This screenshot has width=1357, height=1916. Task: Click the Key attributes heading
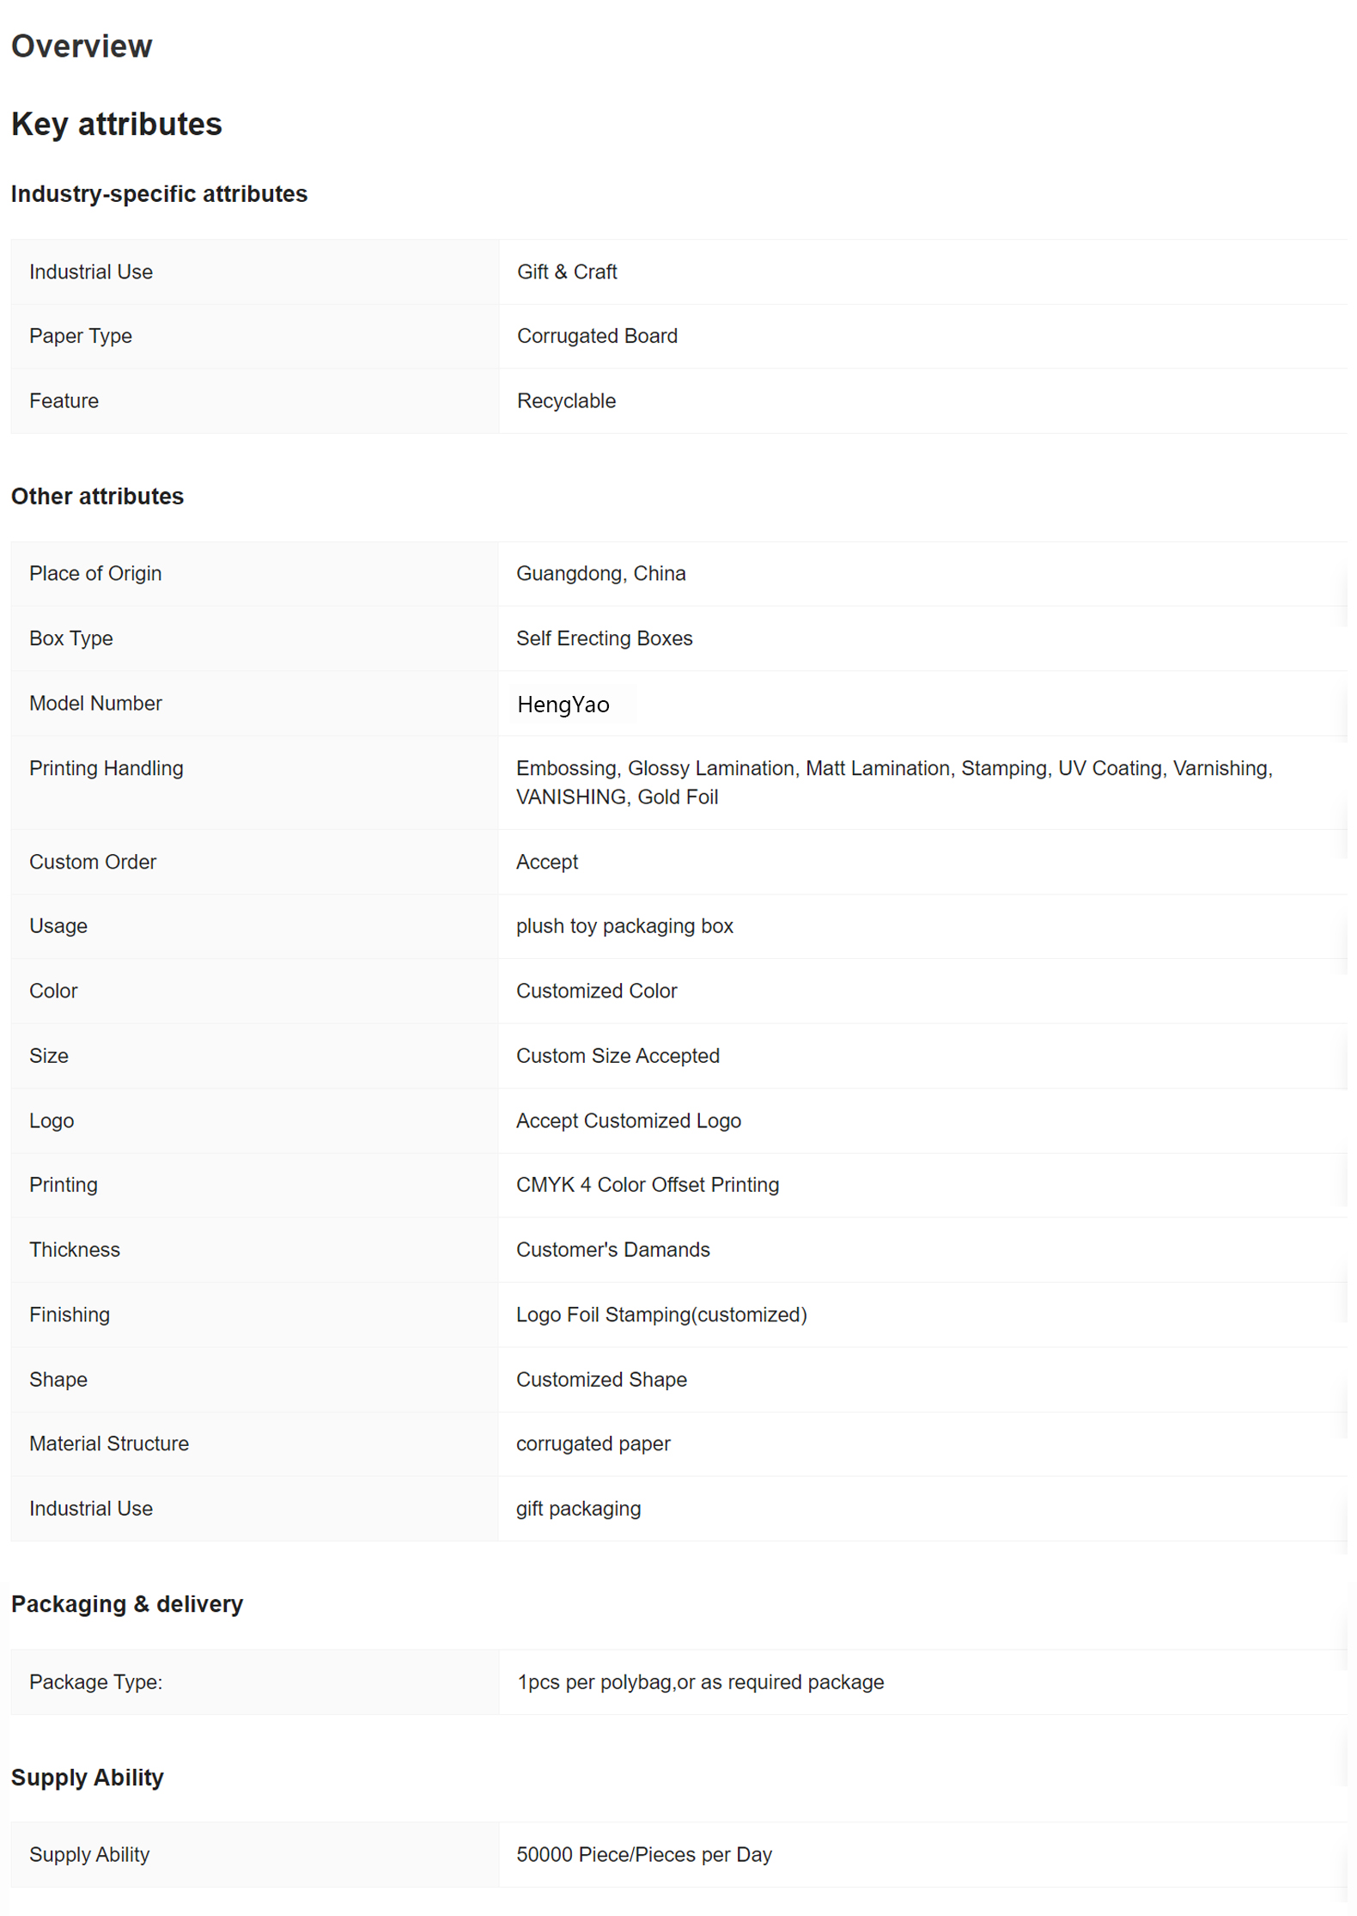(117, 125)
